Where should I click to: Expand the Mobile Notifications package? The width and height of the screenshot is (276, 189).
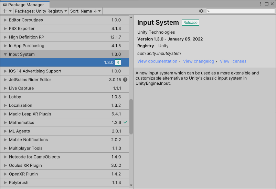pyautogui.click(x=5, y=140)
